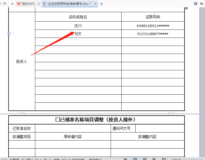Open the quick access toolbar dropdown arrow
The image size is (205, 160).
click(x=12, y=4)
